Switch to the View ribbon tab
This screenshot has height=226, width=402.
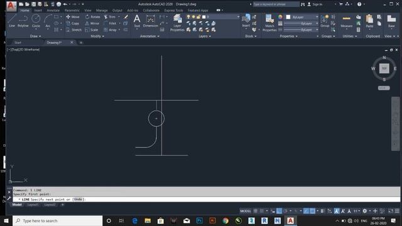coord(88,11)
